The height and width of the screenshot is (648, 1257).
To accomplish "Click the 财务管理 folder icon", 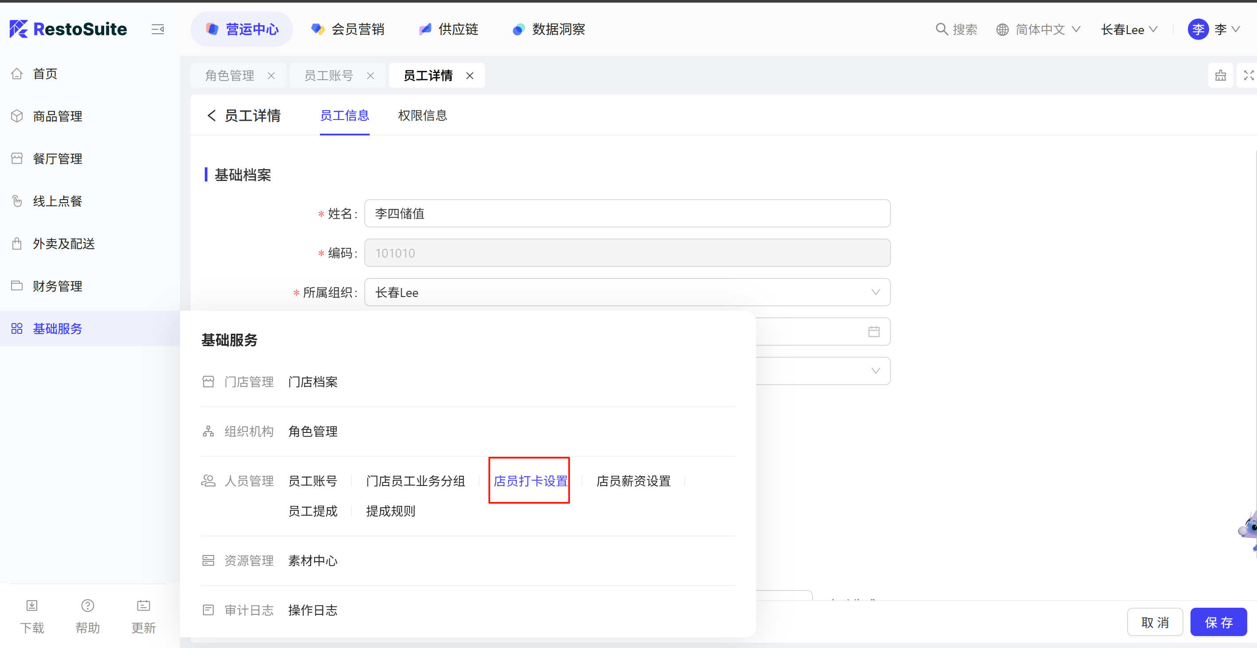I will pos(17,285).
